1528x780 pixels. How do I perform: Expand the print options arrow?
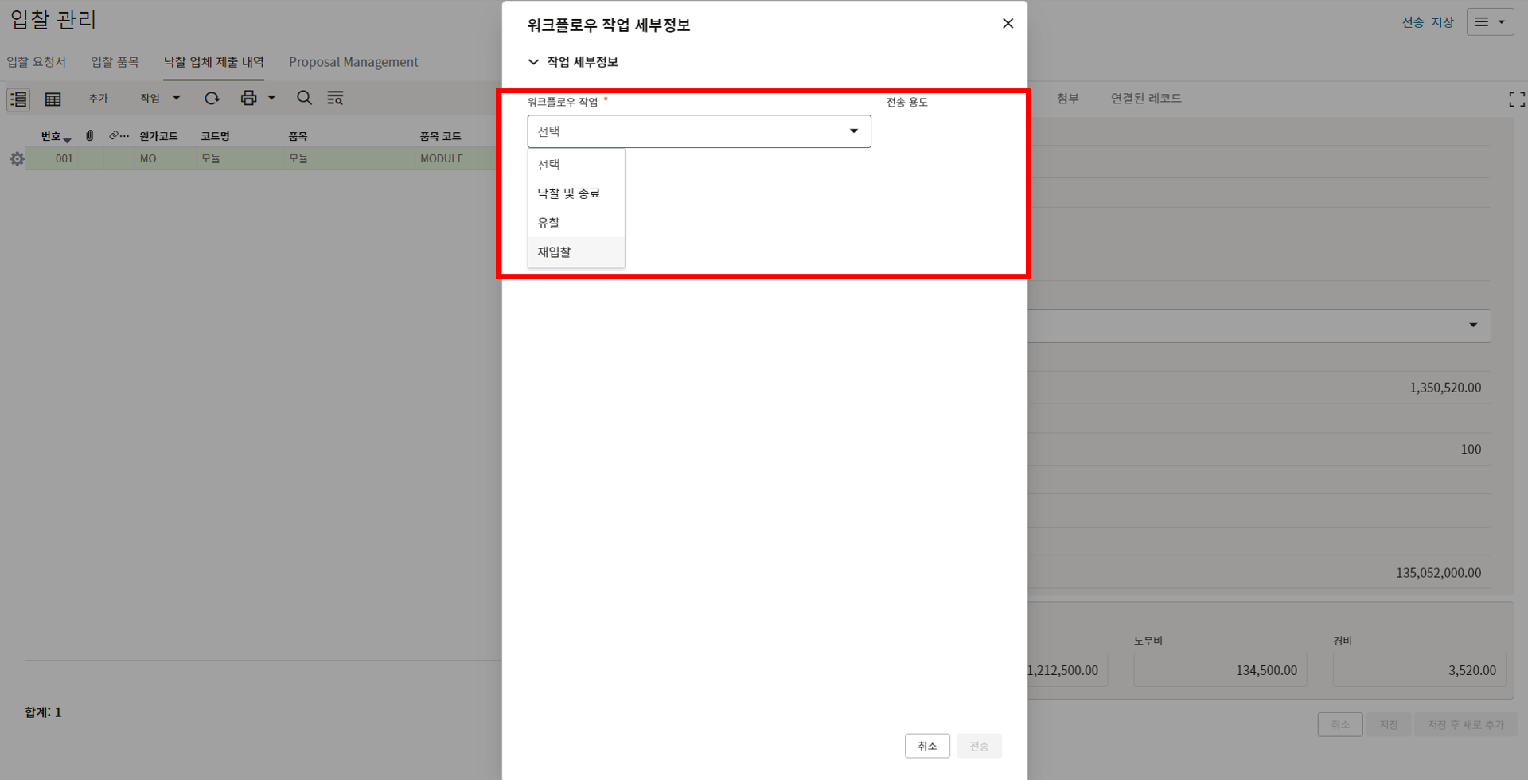click(x=271, y=98)
